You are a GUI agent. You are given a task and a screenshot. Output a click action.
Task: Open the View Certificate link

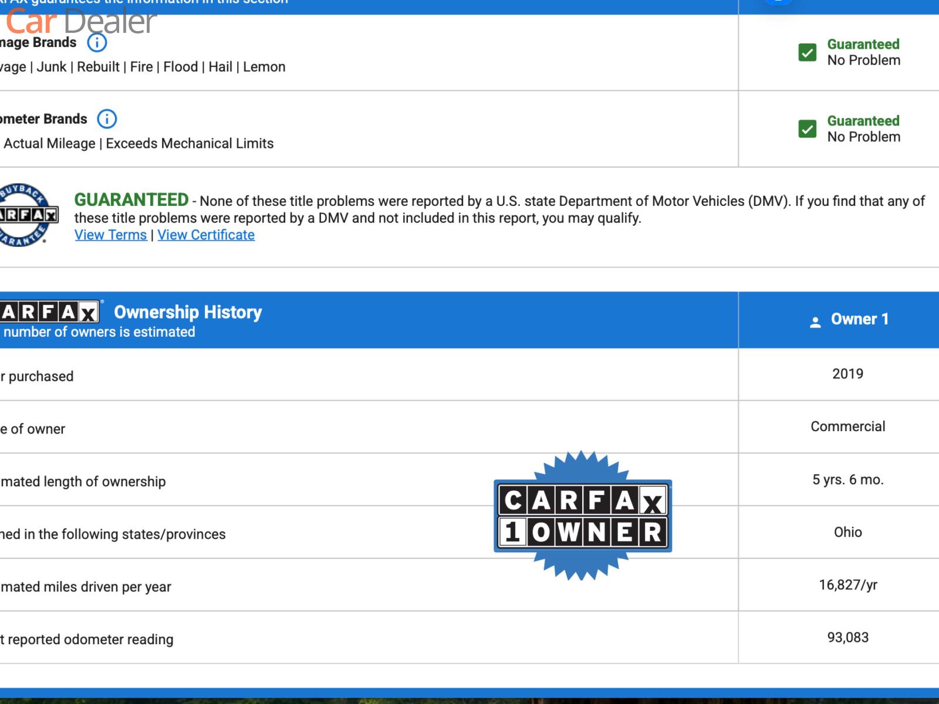[206, 235]
